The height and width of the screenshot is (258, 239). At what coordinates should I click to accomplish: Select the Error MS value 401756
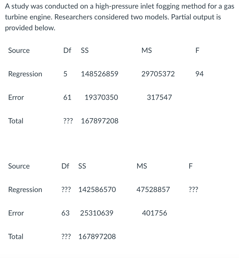pyautogui.click(x=154, y=213)
